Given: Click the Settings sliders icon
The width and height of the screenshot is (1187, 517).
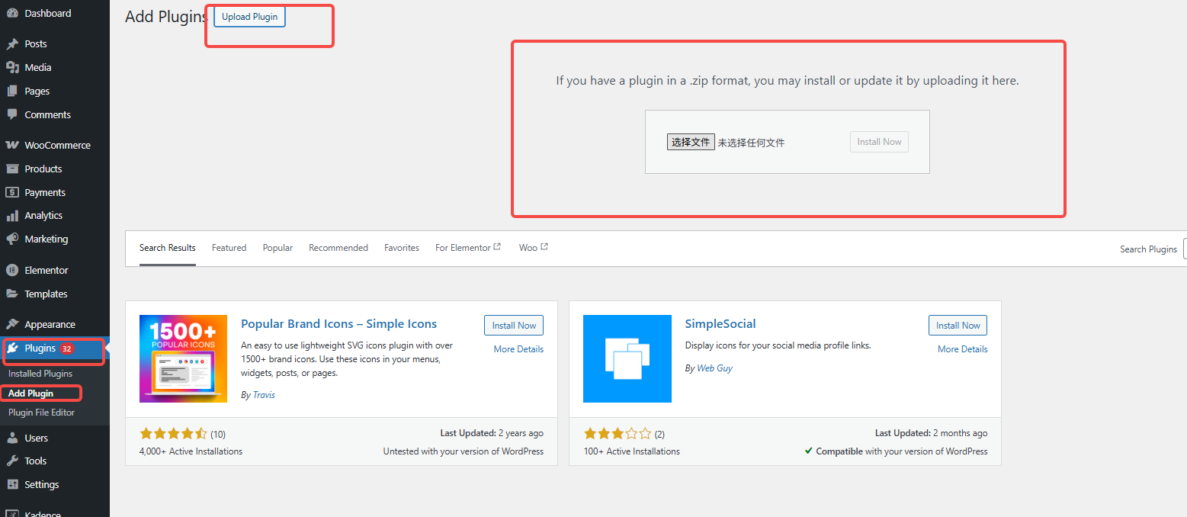Looking at the screenshot, I should point(12,485).
